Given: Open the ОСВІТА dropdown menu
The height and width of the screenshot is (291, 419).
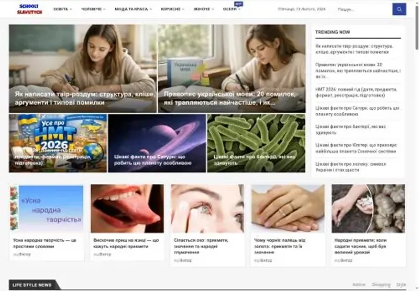Looking at the screenshot, I should (x=62, y=9).
